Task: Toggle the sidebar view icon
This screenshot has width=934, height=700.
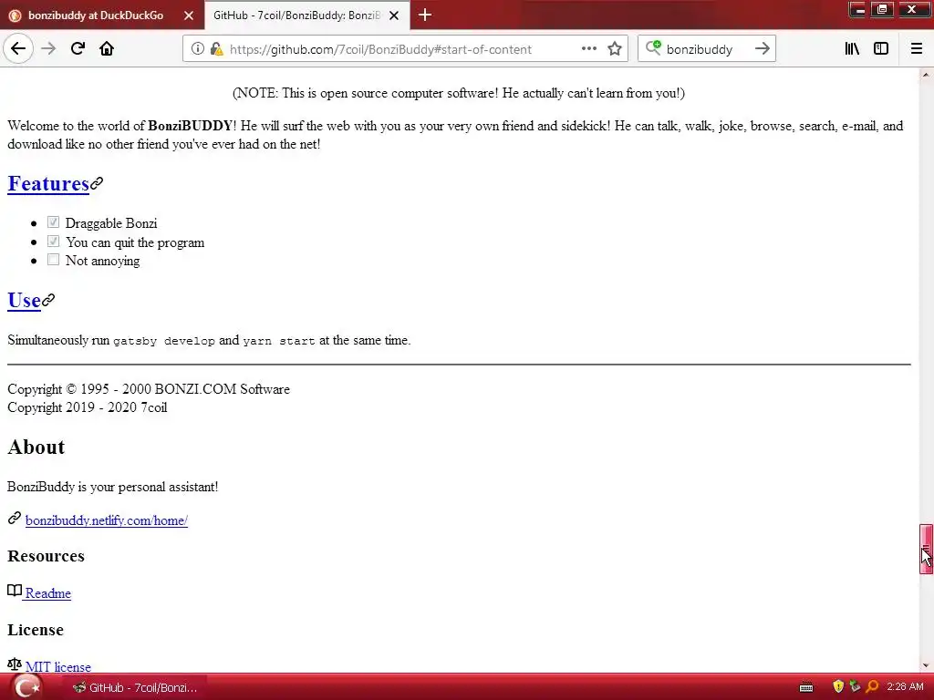Action: pos(881,49)
